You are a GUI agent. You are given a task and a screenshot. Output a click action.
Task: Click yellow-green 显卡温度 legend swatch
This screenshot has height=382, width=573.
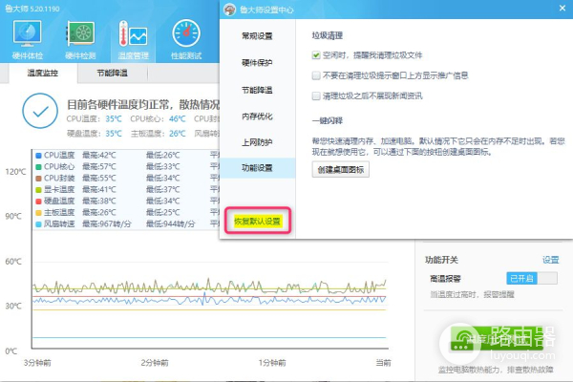coord(38,190)
